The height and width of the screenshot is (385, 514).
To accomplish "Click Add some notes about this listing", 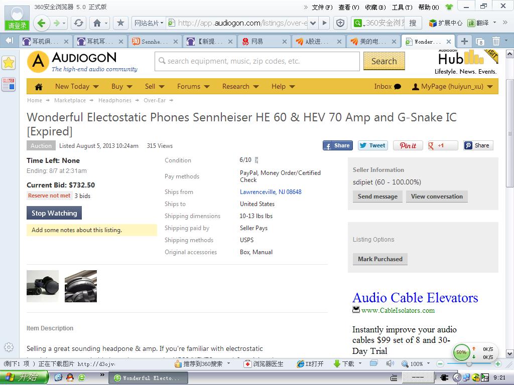I will pos(92,230).
